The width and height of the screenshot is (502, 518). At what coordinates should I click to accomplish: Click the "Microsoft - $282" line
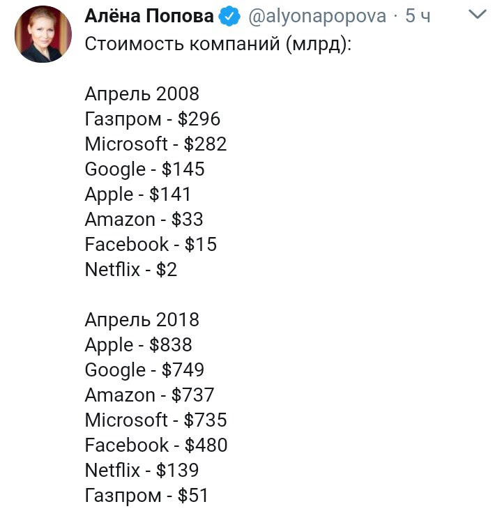click(155, 144)
